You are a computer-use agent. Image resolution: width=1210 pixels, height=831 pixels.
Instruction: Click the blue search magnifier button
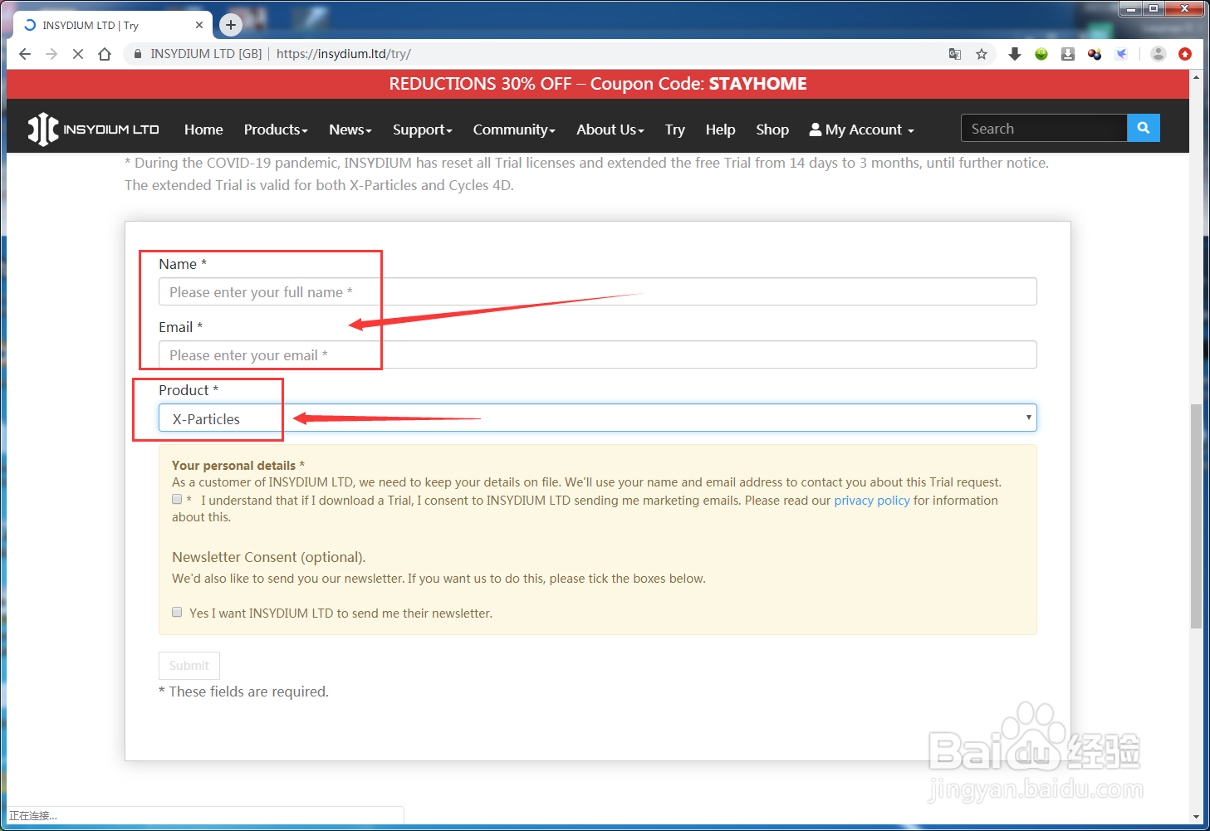(x=1144, y=128)
